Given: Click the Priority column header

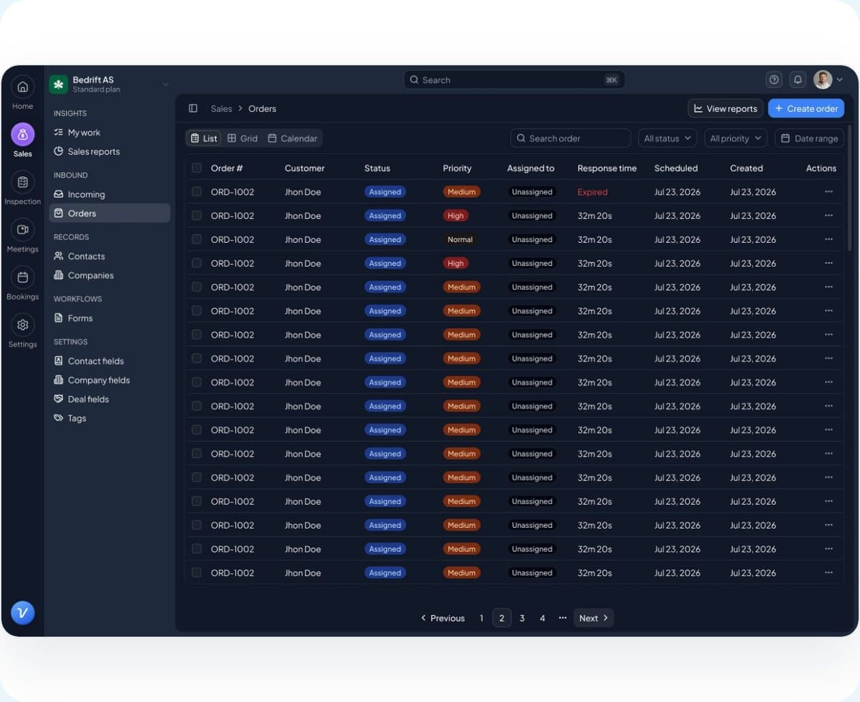Looking at the screenshot, I should point(457,168).
